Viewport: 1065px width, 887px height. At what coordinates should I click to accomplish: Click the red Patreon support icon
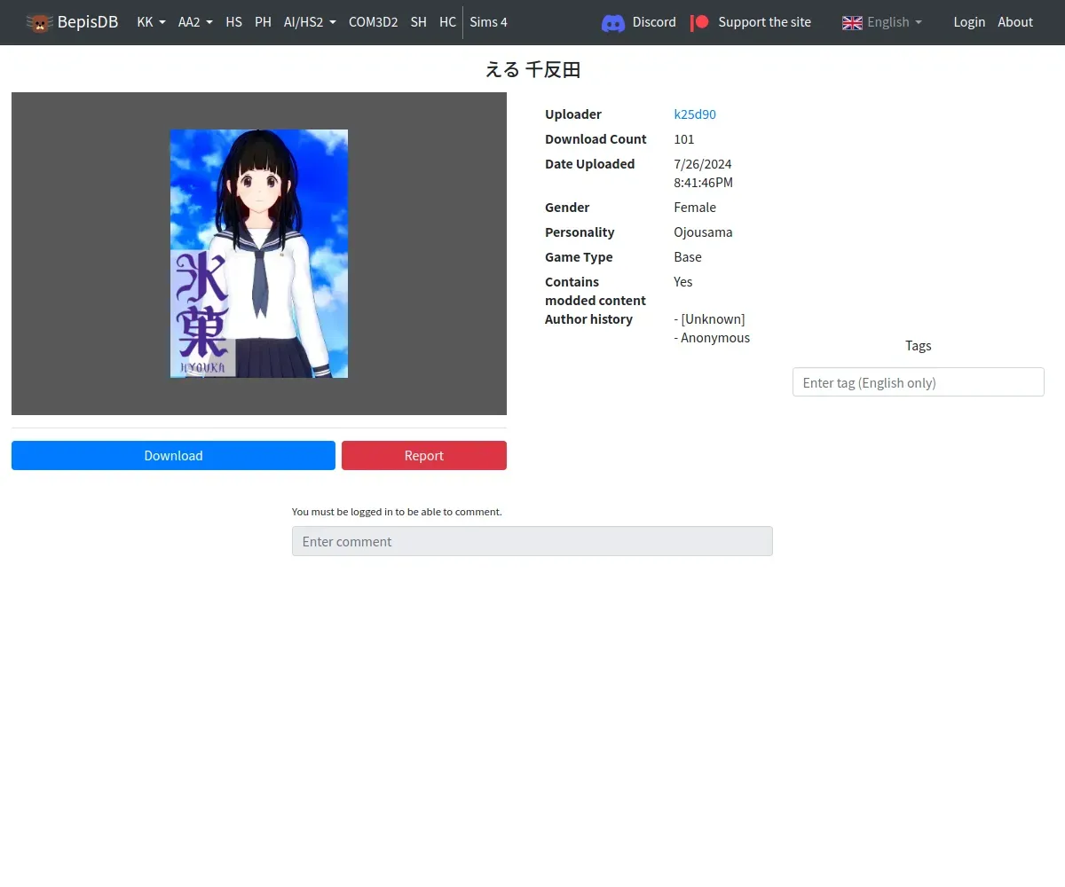click(x=700, y=22)
